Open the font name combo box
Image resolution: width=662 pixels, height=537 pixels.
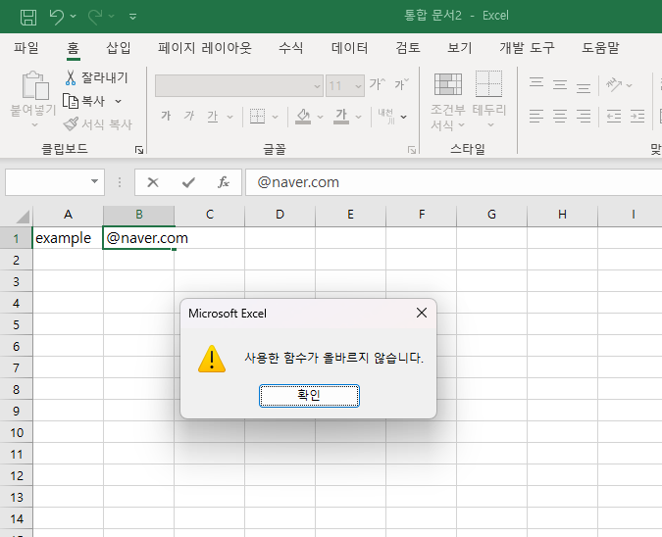pyautogui.click(x=239, y=85)
